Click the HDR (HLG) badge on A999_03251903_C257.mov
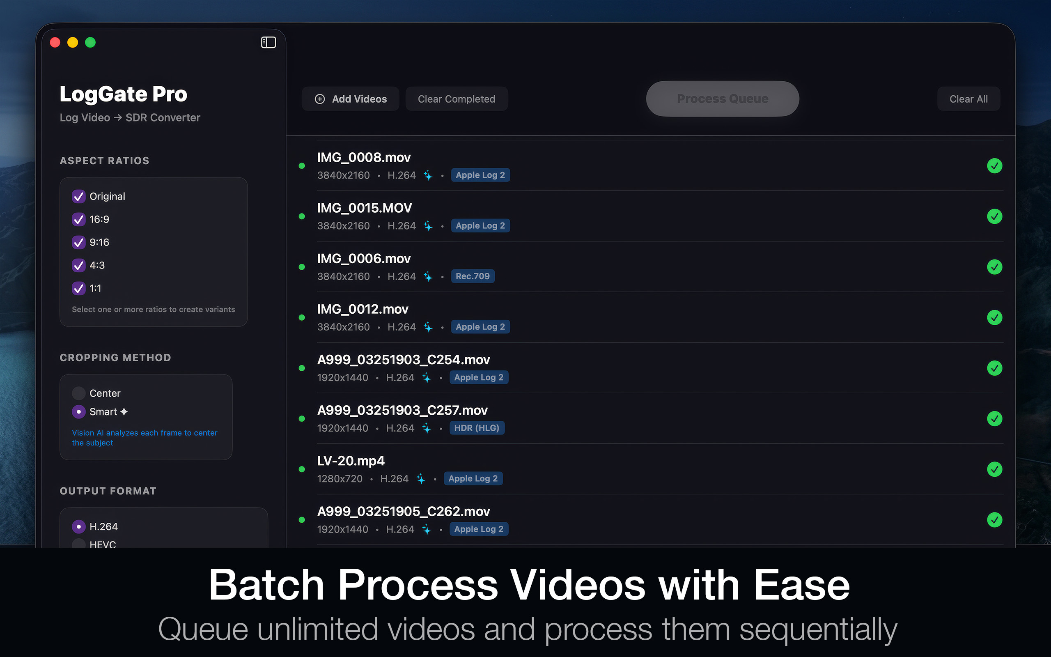This screenshot has width=1051, height=657. (477, 427)
